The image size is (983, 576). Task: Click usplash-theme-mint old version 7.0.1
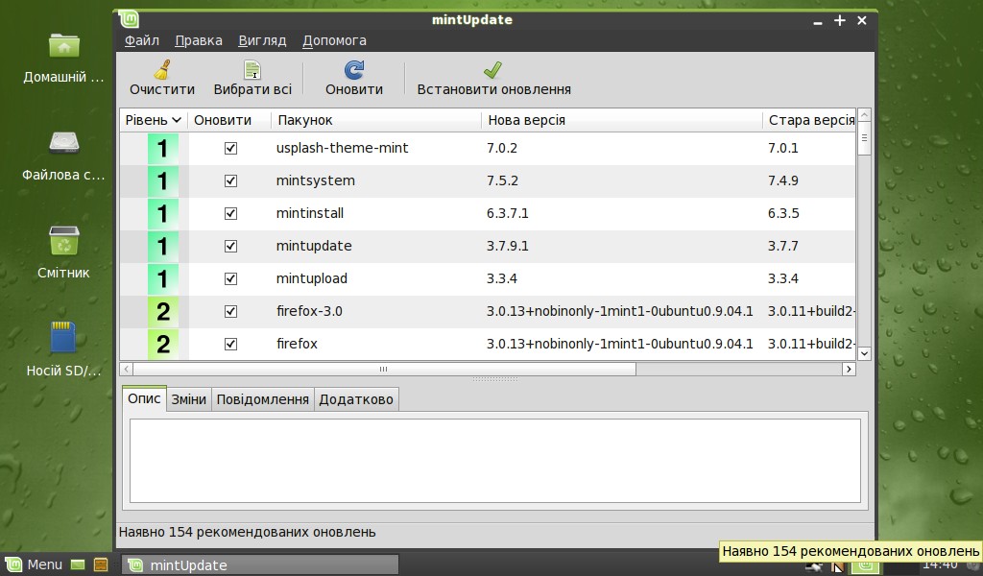[x=783, y=149]
